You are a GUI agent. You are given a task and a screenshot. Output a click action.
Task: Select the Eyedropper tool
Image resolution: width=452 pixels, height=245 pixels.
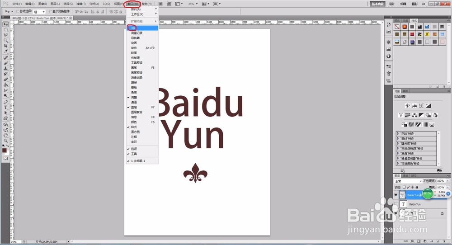[x=5, y=52]
